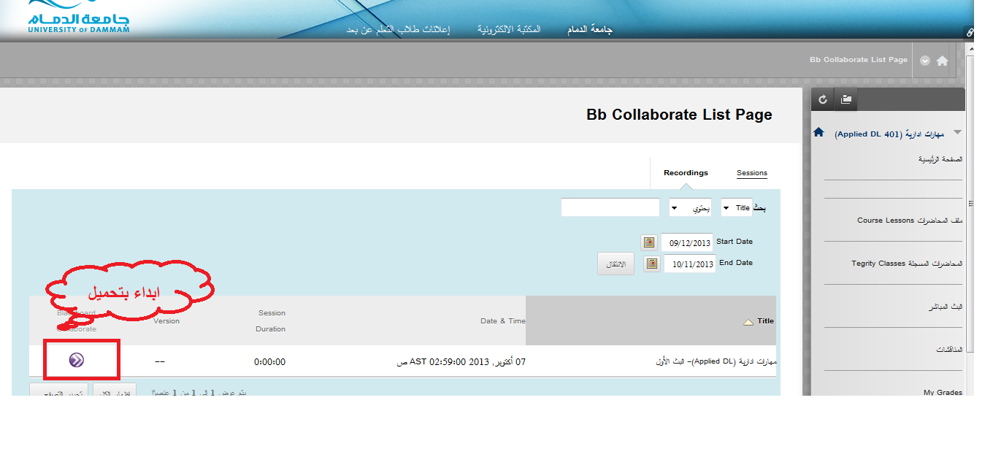Open المكتبة الالكترونية top navigation item
Viewport: 993px width, 449px height.
pos(509,30)
